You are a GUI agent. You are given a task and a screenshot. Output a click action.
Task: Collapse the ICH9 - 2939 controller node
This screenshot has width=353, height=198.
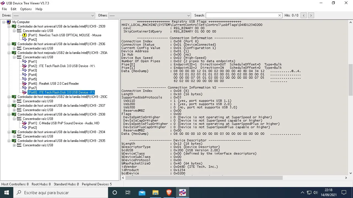pyautogui.click(x=9, y=26)
